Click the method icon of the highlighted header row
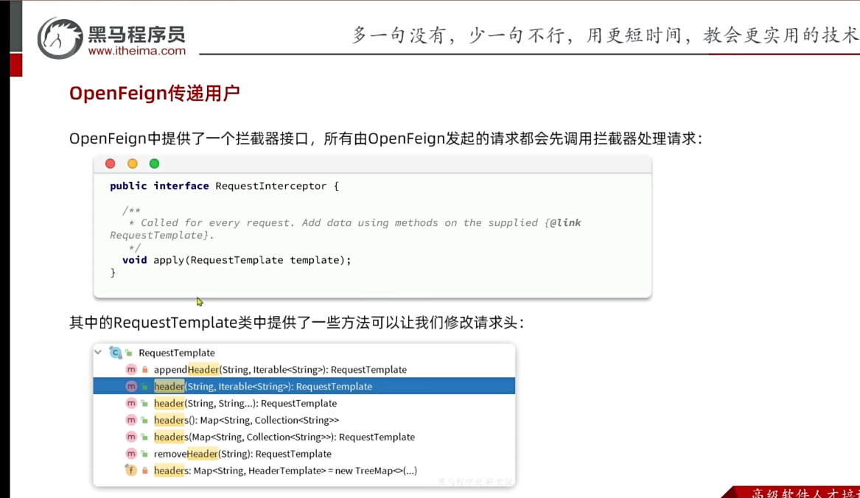The height and width of the screenshot is (498, 860). tap(131, 387)
